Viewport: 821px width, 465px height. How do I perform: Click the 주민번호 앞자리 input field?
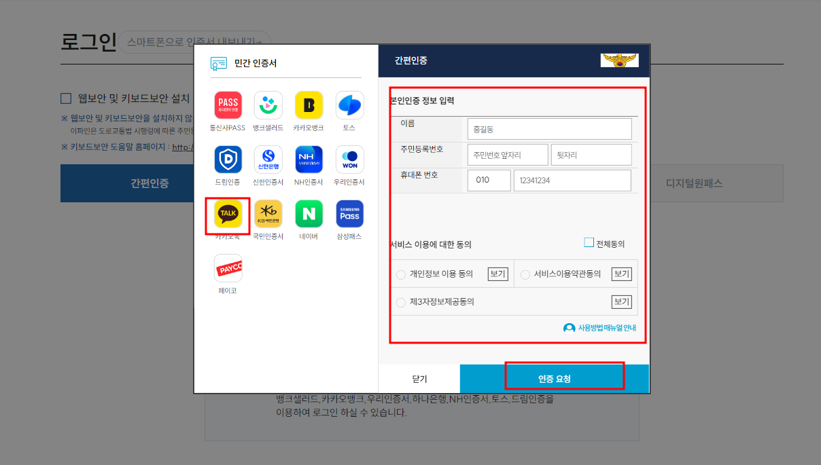[x=508, y=155]
